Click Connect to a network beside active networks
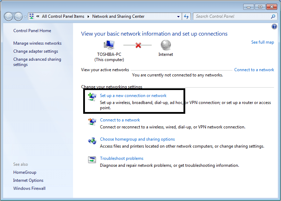 coord(254,70)
